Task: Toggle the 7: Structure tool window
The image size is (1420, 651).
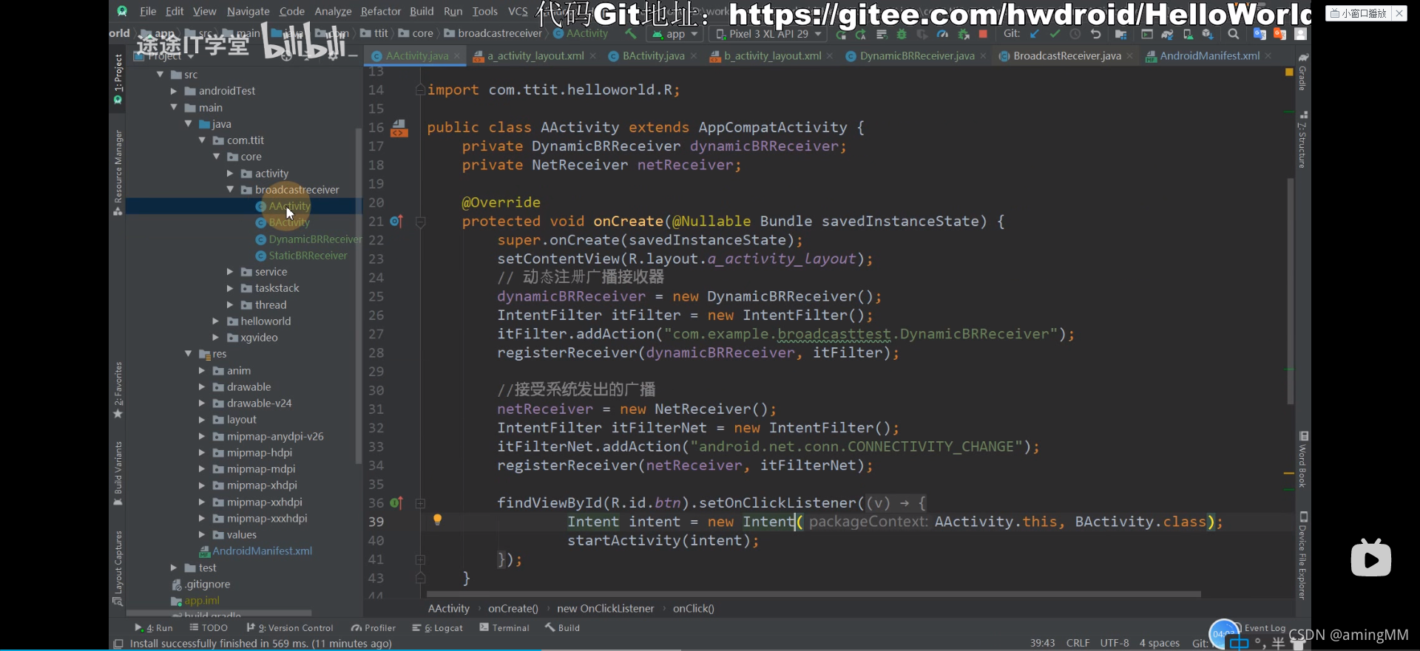Action: pyautogui.click(x=1303, y=140)
